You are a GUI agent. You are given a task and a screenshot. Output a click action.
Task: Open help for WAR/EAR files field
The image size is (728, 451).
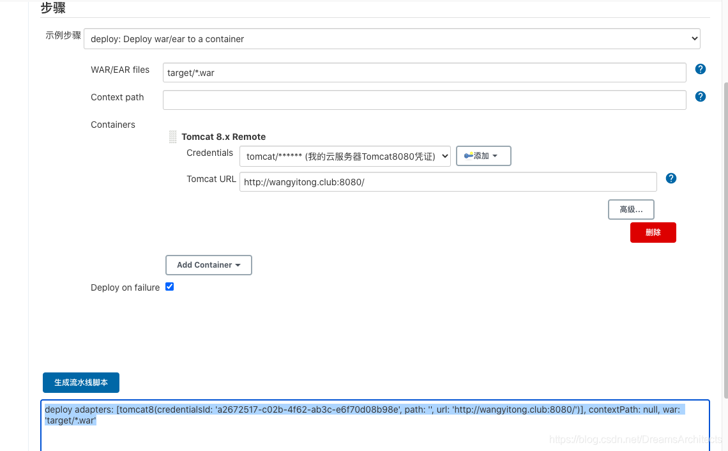click(x=700, y=69)
